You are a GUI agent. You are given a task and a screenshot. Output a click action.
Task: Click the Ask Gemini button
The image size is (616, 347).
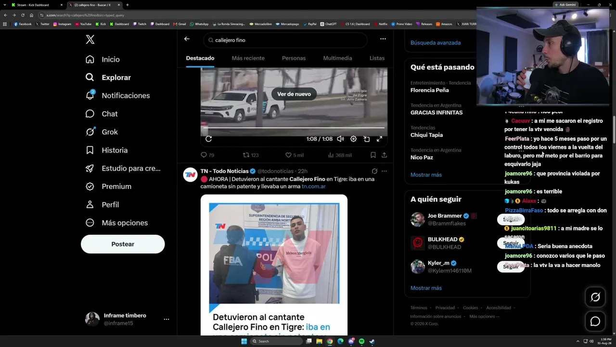(565, 5)
